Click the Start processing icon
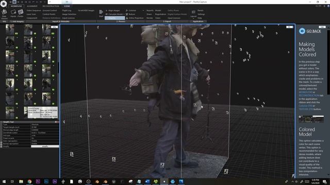The image size is (330, 185). coord(101,13)
